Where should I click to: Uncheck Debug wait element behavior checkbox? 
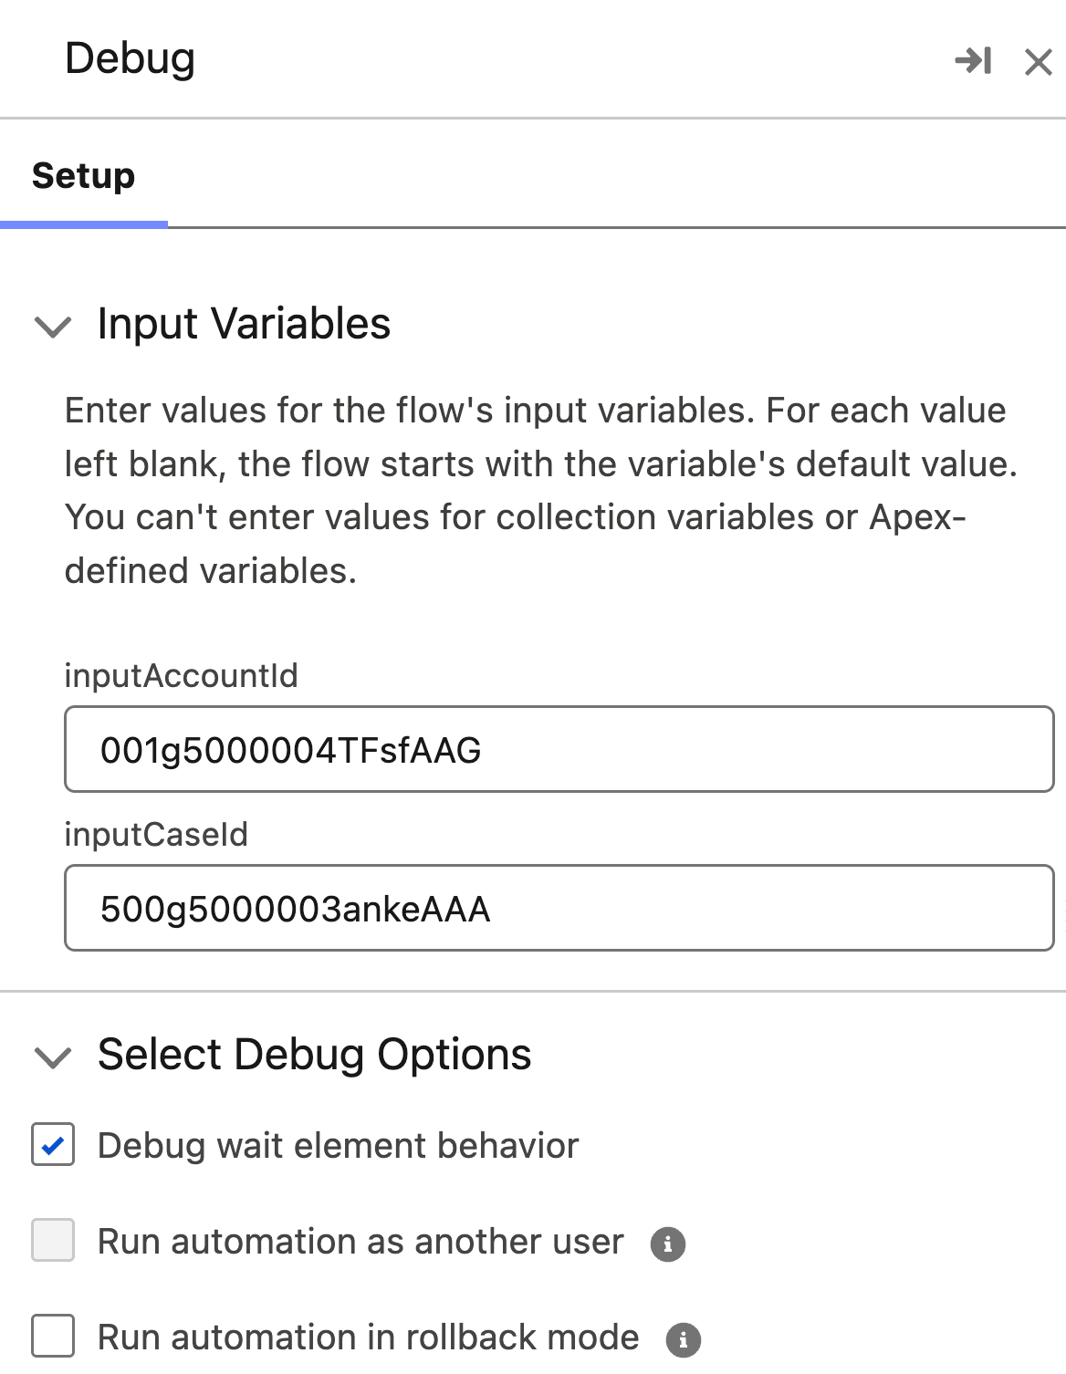pos(53,1145)
